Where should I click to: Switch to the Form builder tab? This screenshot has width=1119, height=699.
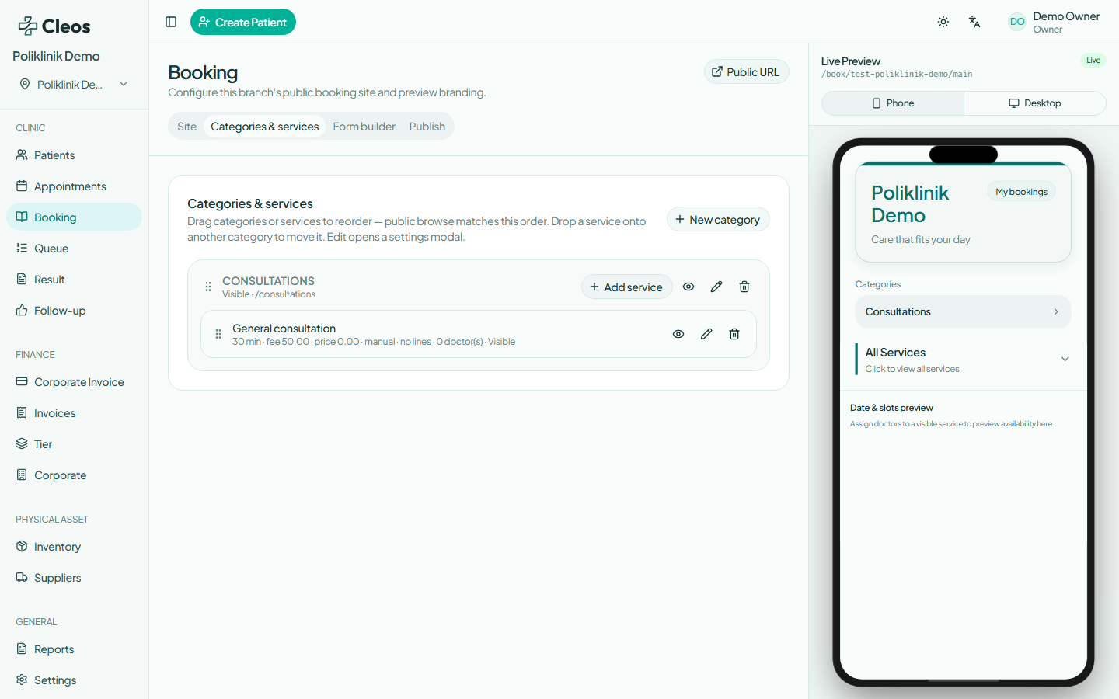[364, 127]
